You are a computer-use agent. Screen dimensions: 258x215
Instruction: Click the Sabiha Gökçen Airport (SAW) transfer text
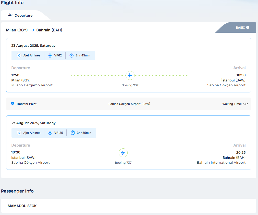pos(129,104)
